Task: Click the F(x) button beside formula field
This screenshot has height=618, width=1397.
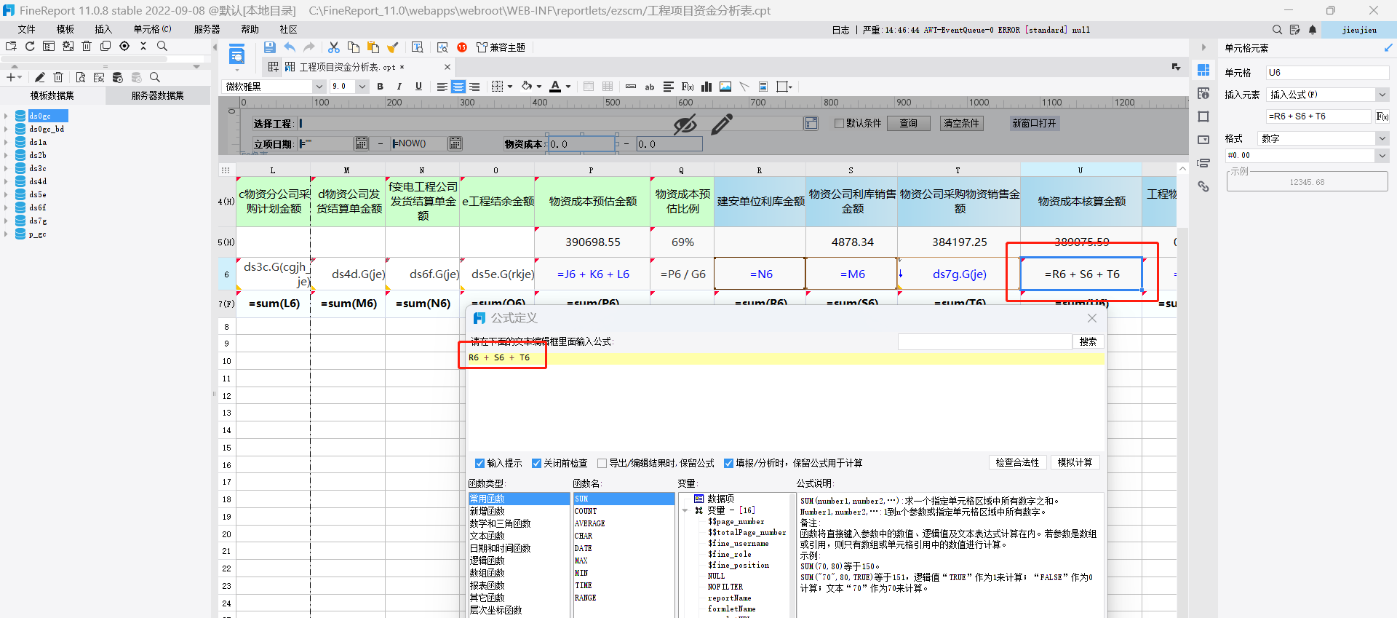Action: pyautogui.click(x=1382, y=116)
